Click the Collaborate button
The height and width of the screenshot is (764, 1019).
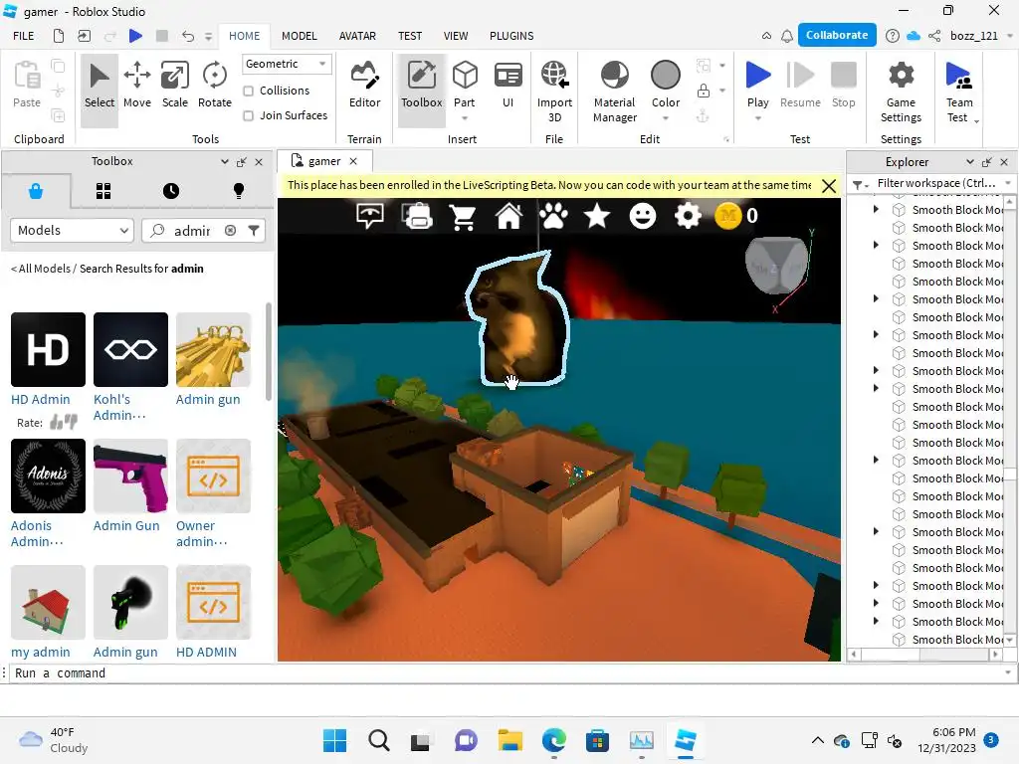click(x=836, y=35)
